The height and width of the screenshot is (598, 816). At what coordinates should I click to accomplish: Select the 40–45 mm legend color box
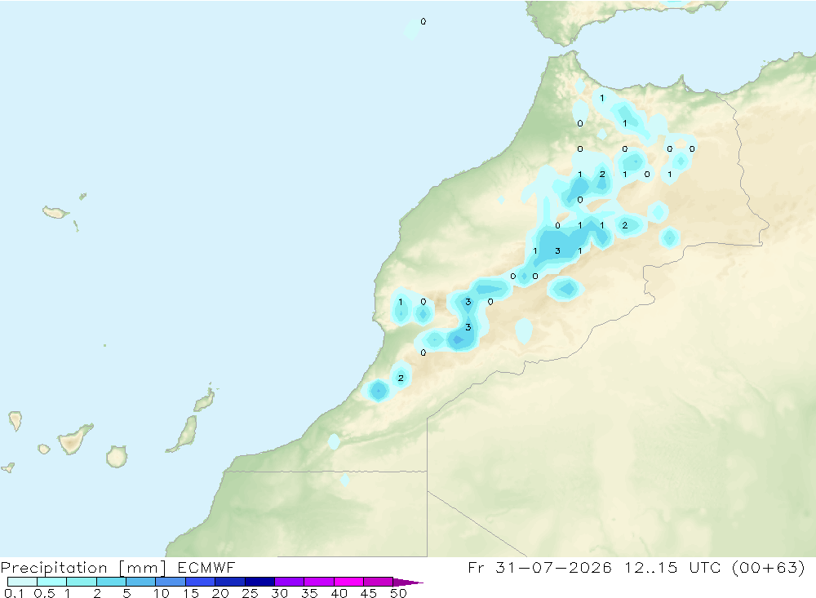coord(348,582)
